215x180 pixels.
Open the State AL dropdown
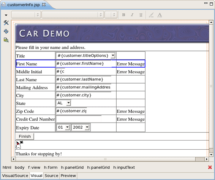tap(68, 103)
